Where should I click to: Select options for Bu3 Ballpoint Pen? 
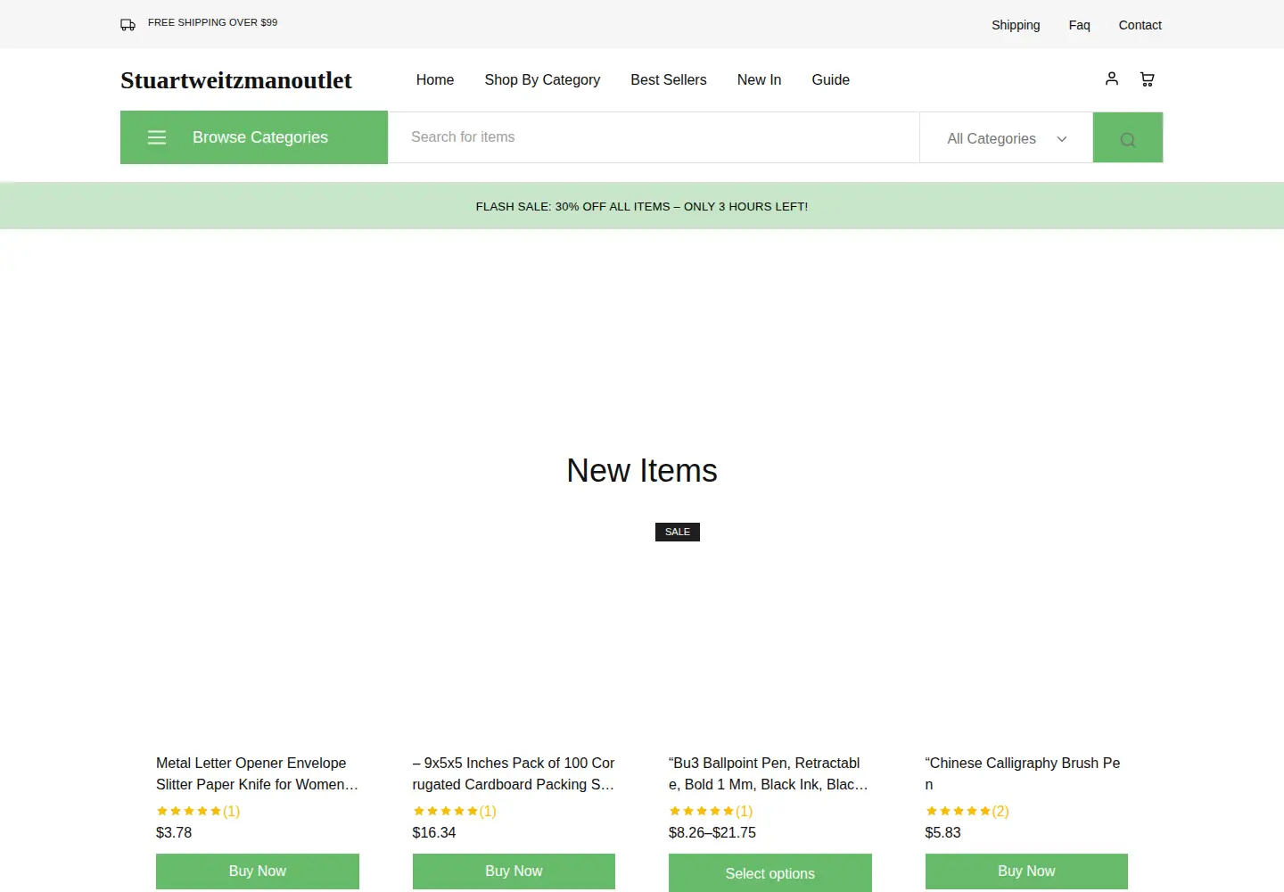click(x=770, y=873)
